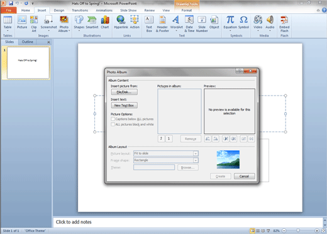Insert an Object from the ribbon
Image resolution: width=327 pixels, height=234 pixels.
[214, 20]
